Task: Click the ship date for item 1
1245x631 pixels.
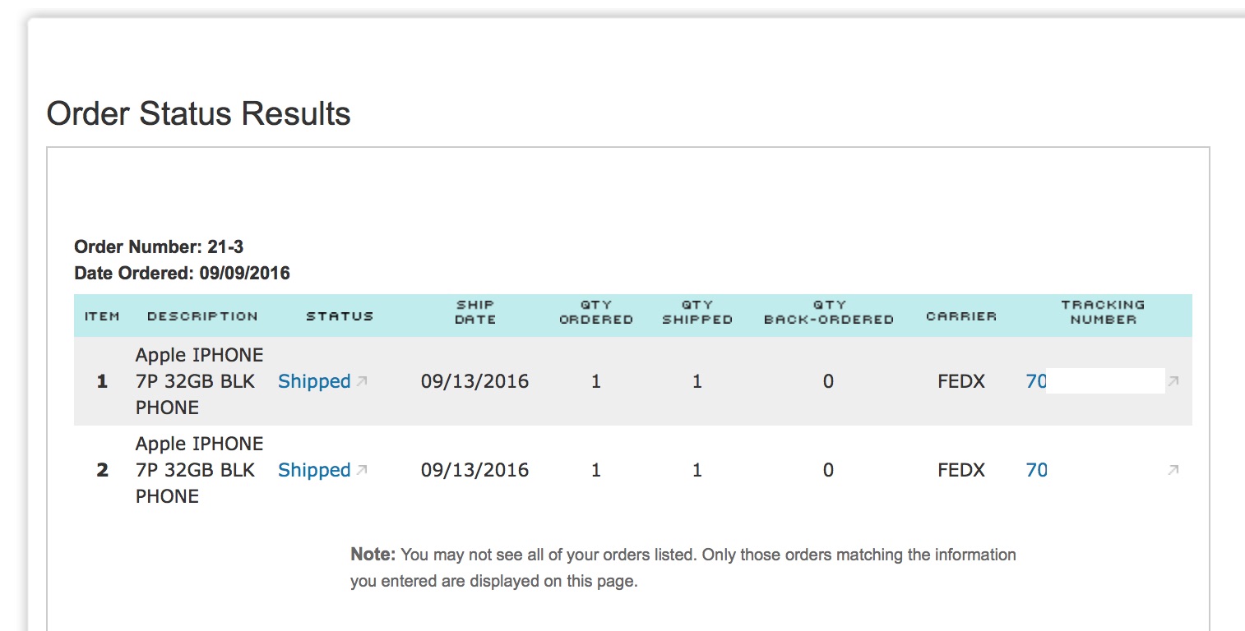Action: pyautogui.click(x=474, y=381)
